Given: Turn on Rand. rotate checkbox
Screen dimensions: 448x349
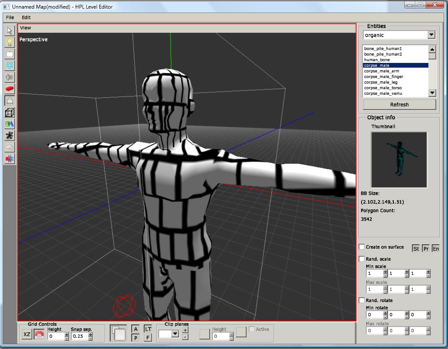Looking at the screenshot, I should (x=362, y=300).
